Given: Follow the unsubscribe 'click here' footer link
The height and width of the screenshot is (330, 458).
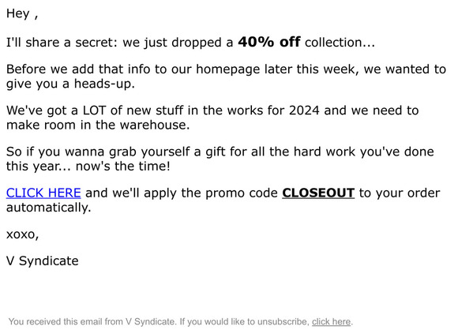Looking at the screenshot, I should pos(331,322).
